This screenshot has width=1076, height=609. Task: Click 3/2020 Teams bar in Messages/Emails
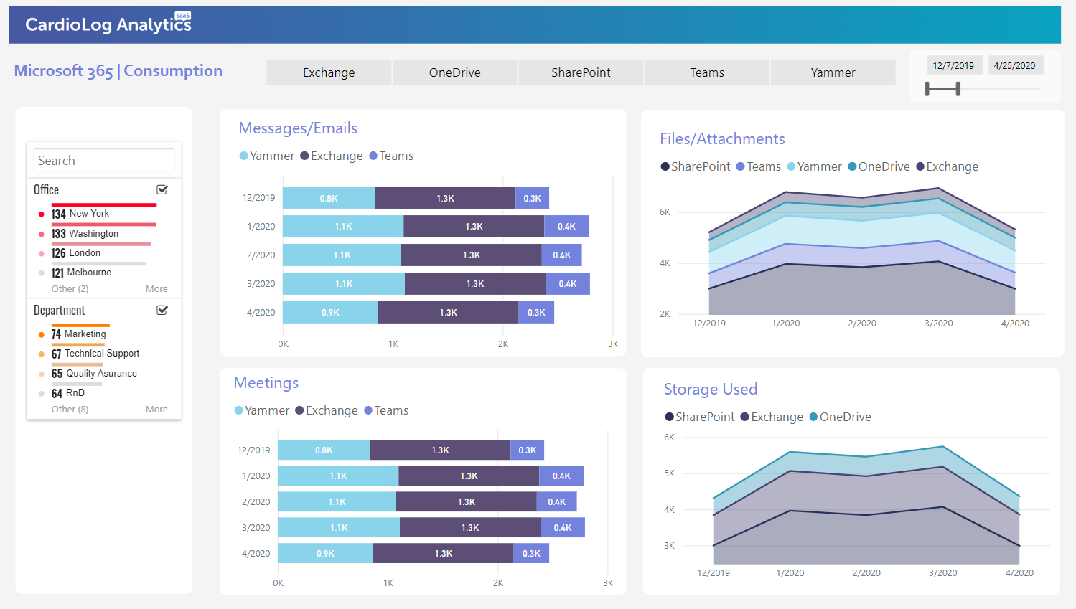tap(568, 284)
